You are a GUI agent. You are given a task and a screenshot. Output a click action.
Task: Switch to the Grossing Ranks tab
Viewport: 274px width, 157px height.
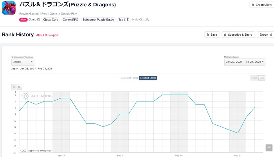point(148,78)
